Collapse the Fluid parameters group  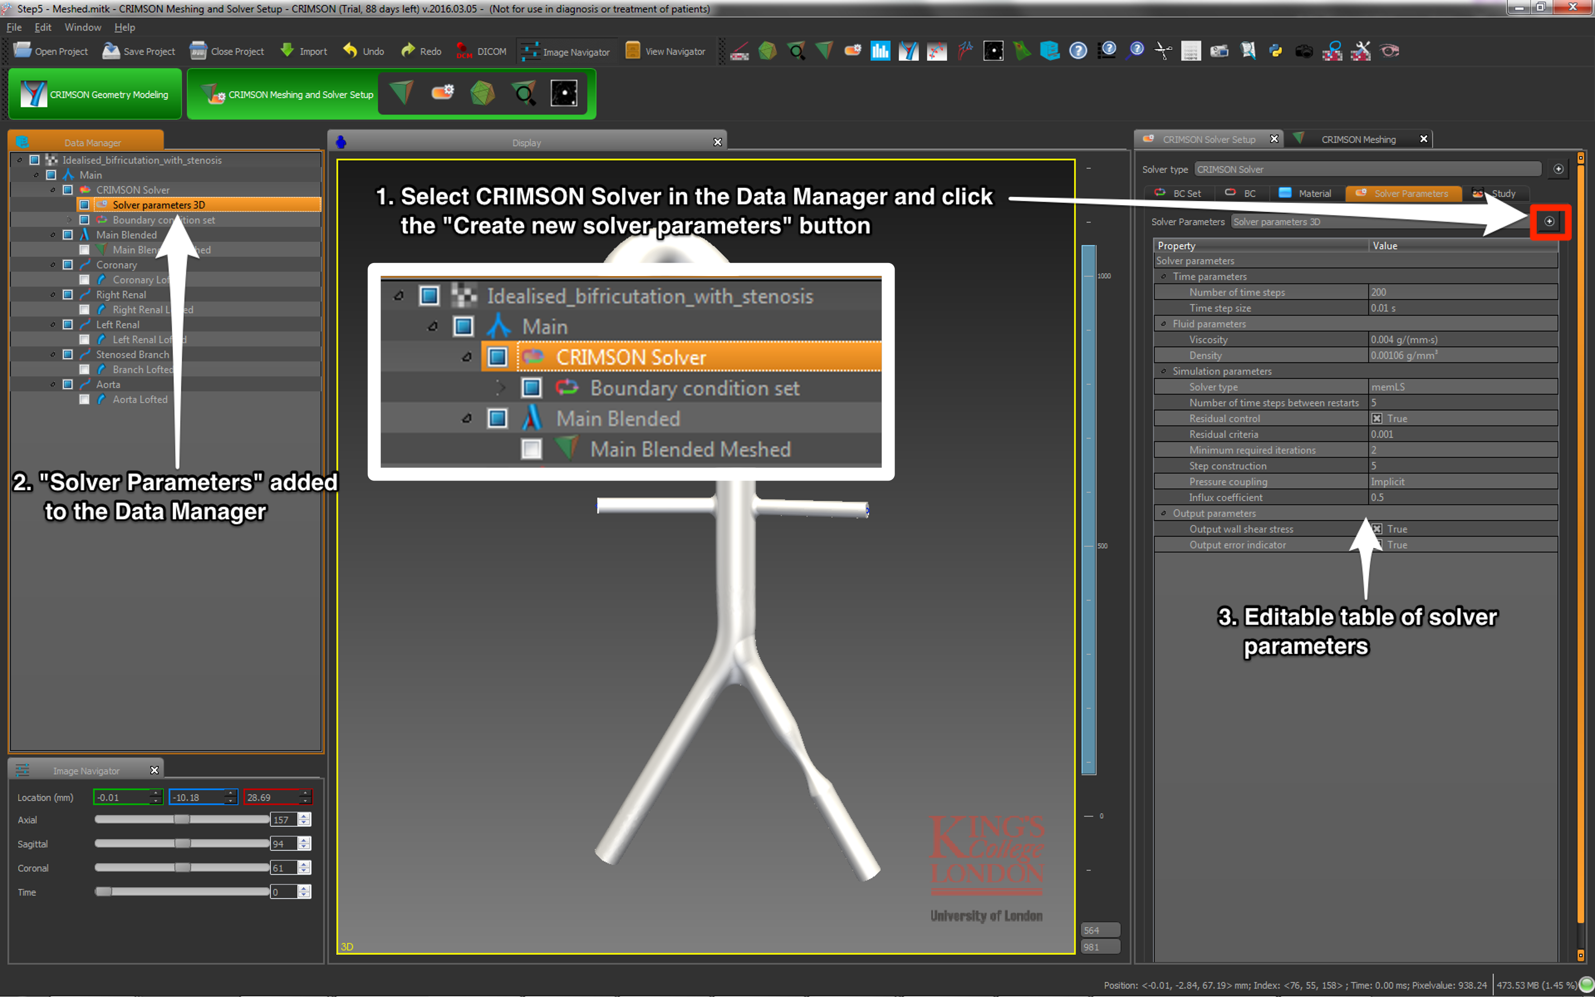click(1164, 324)
